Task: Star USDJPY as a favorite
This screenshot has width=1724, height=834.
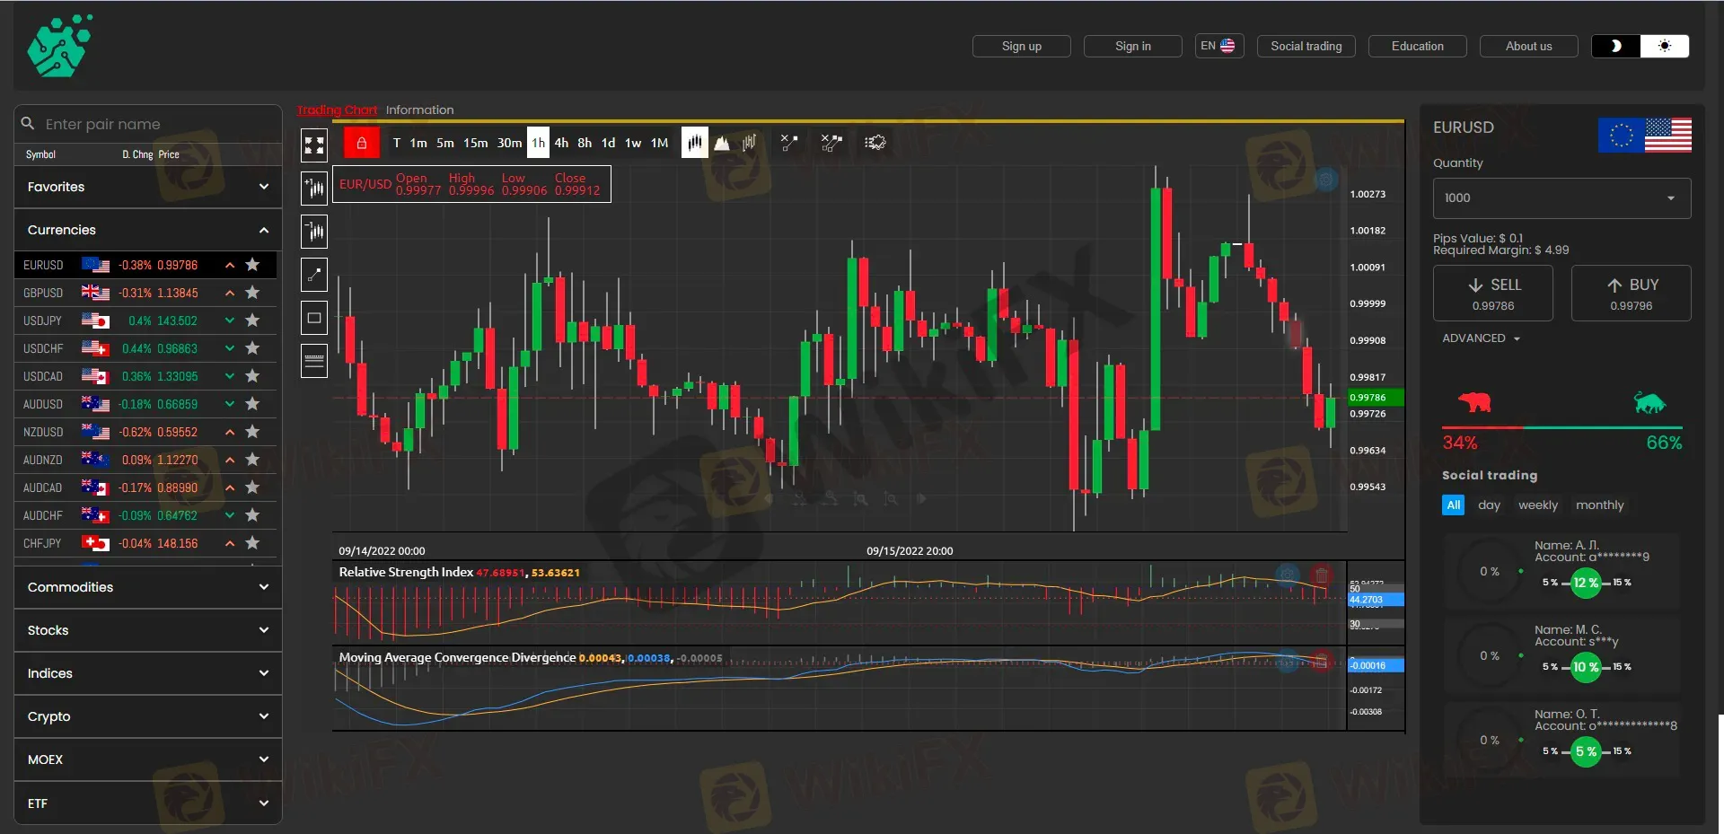Action: click(x=252, y=320)
